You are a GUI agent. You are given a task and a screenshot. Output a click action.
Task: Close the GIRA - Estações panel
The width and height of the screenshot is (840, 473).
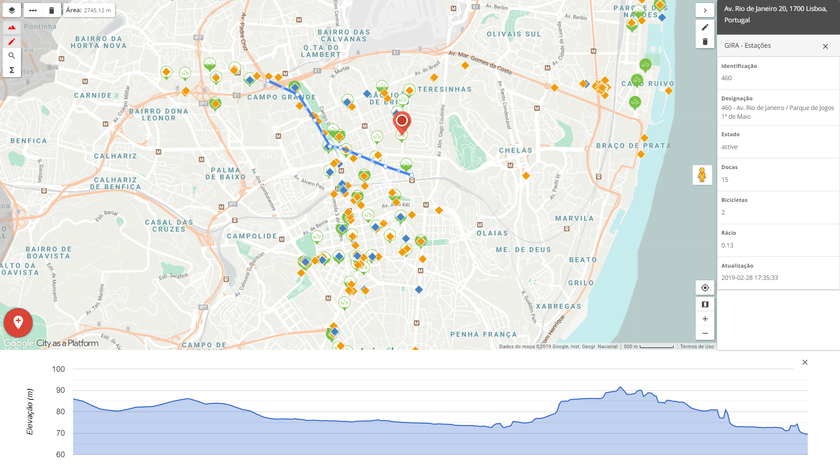click(x=825, y=46)
